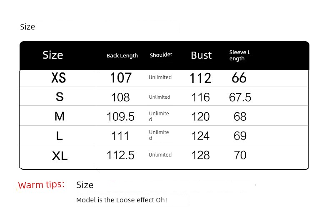Click the Shoulder column header
Viewport: 329px width, 219px height.
coord(161,55)
